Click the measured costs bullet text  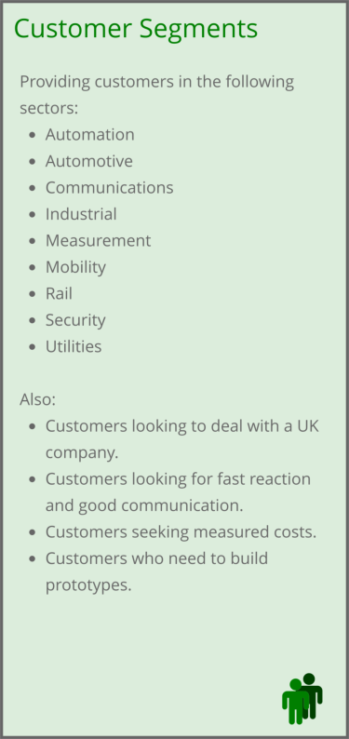coord(181,532)
